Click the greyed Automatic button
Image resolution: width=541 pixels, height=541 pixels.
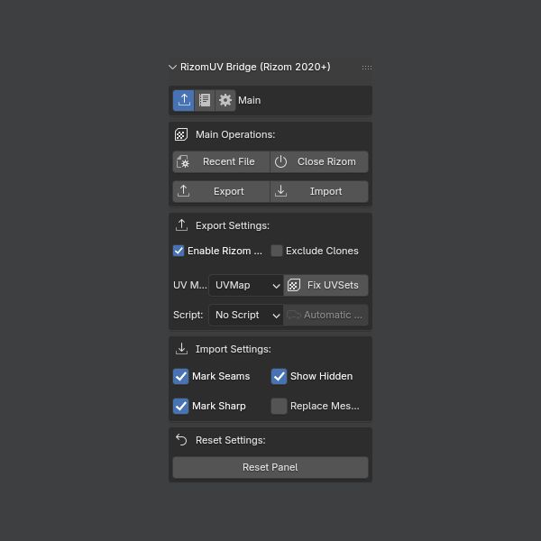[x=326, y=315]
